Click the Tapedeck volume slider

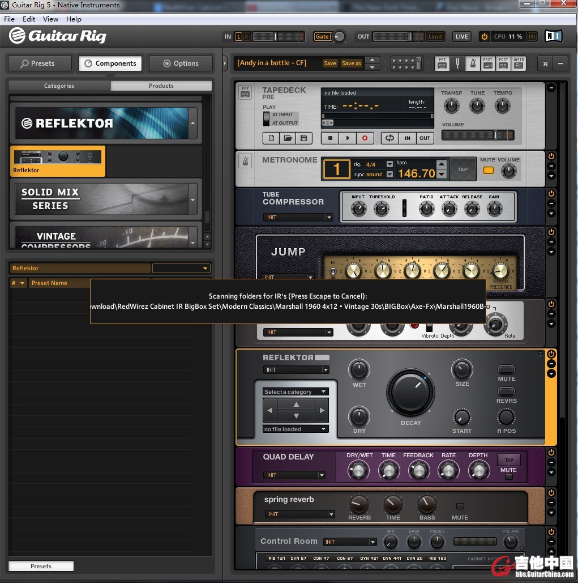pos(478,135)
